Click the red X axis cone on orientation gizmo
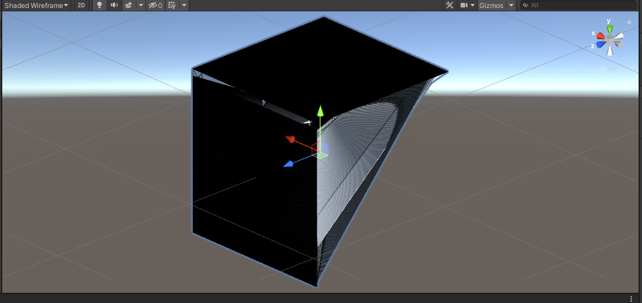642x303 pixels. tap(600, 36)
